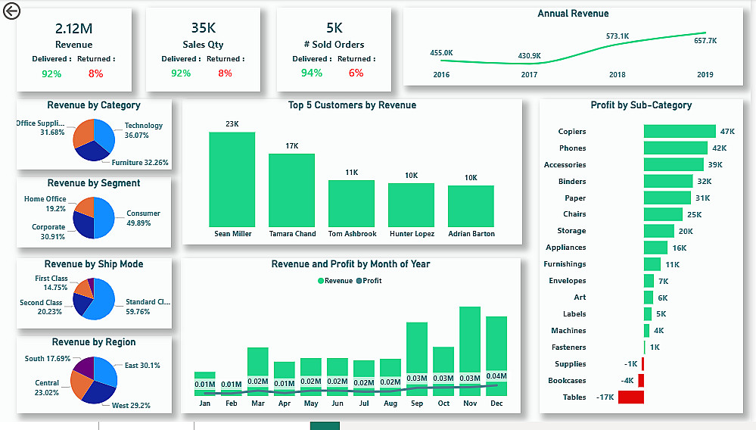The height and width of the screenshot is (430, 756).
Task: Select the March revenue bar
Action: (x=258, y=372)
